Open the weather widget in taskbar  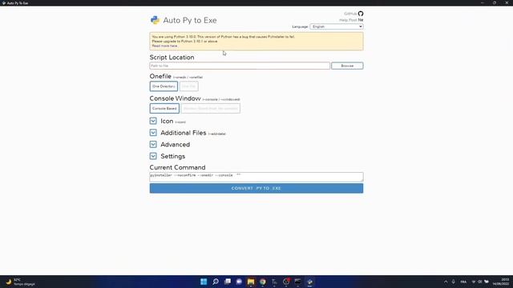click(20, 282)
